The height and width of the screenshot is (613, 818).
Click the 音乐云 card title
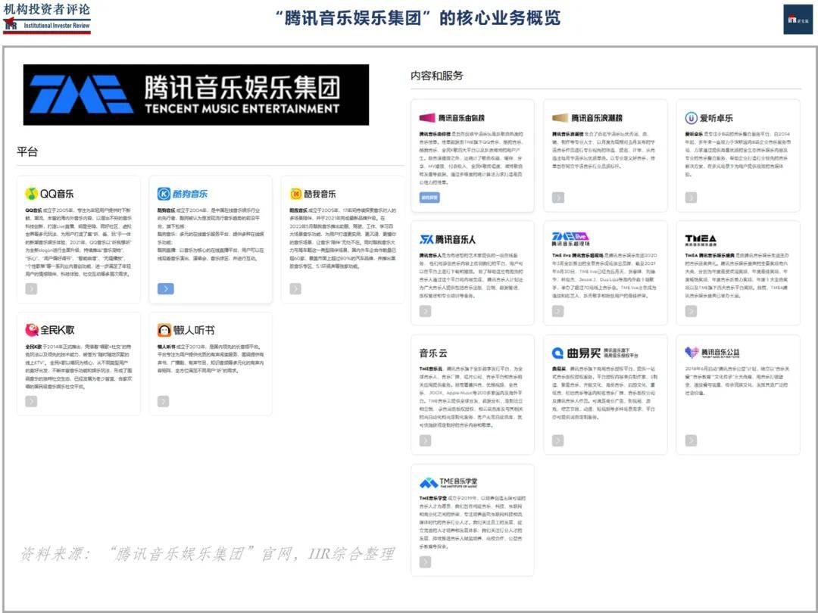[x=433, y=353]
